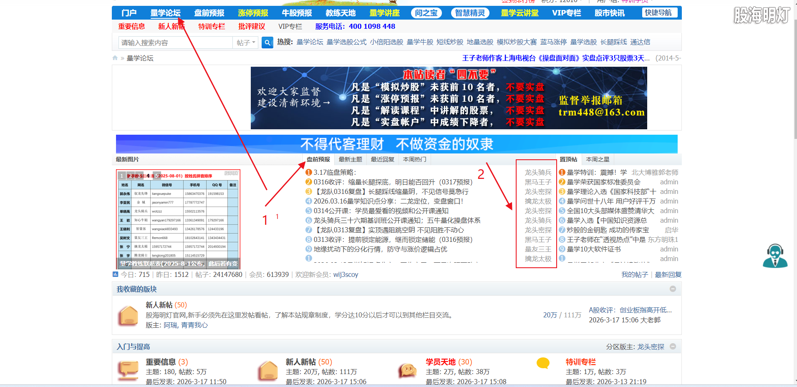This screenshot has height=387, width=797.
Task: Click the 学员天地 forum icon
Action: [x=407, y=370]
